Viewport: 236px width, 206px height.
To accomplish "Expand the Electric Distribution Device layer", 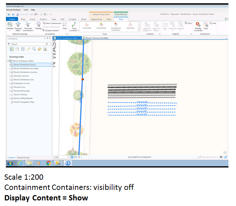I will pos(10,65).
